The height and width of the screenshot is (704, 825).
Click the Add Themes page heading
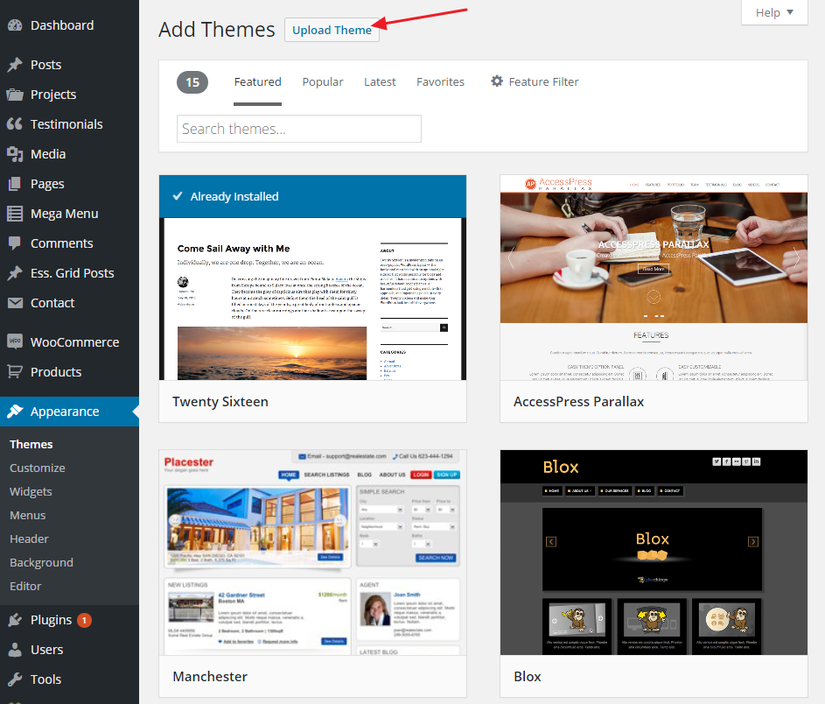coord(217,30)
